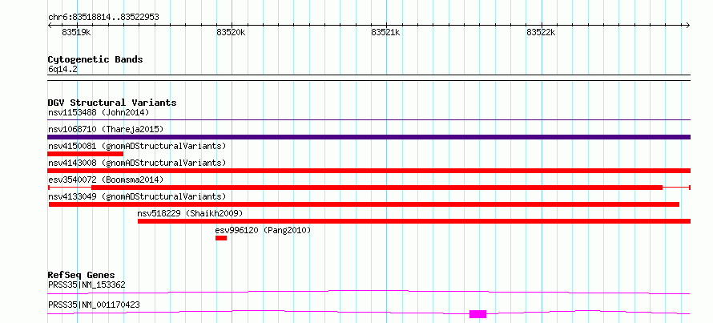The image size is (713, 323).
Task: Open variant nsv1068710 (Thareja2015) label
Action: 106,129
